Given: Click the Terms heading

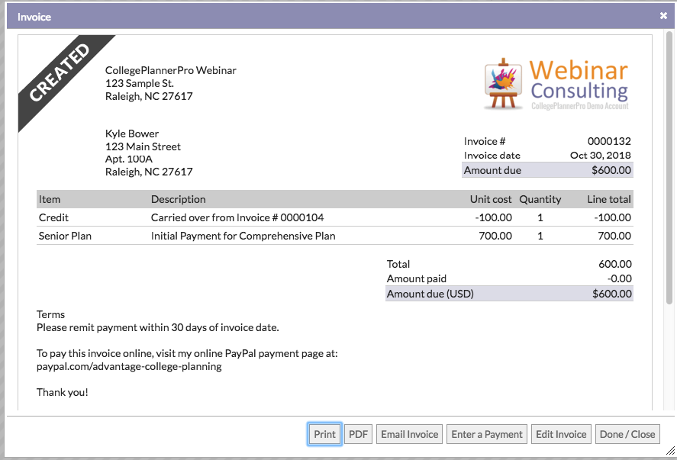Looking at the screenshot, I should [50, 314].
